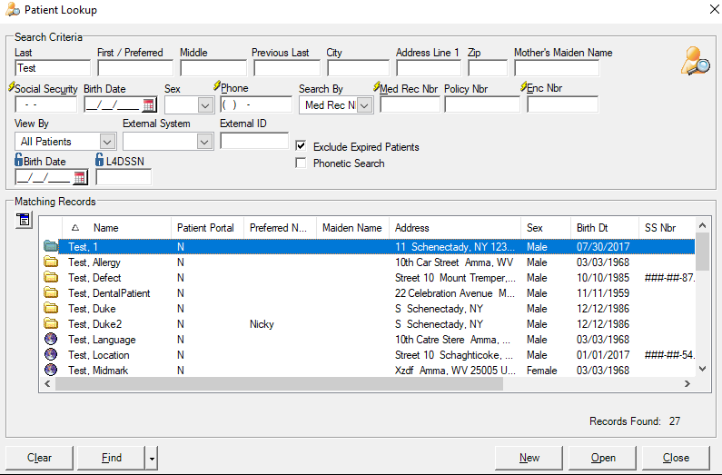
Task: Click the lightning icon beside Phone
Action: point(217,85)
